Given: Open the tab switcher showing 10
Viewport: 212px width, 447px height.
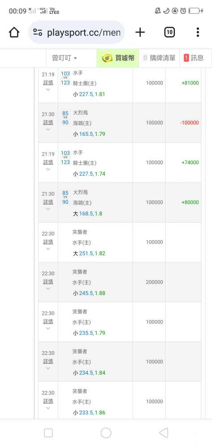Looking at the screenshot, I should 170,32.
